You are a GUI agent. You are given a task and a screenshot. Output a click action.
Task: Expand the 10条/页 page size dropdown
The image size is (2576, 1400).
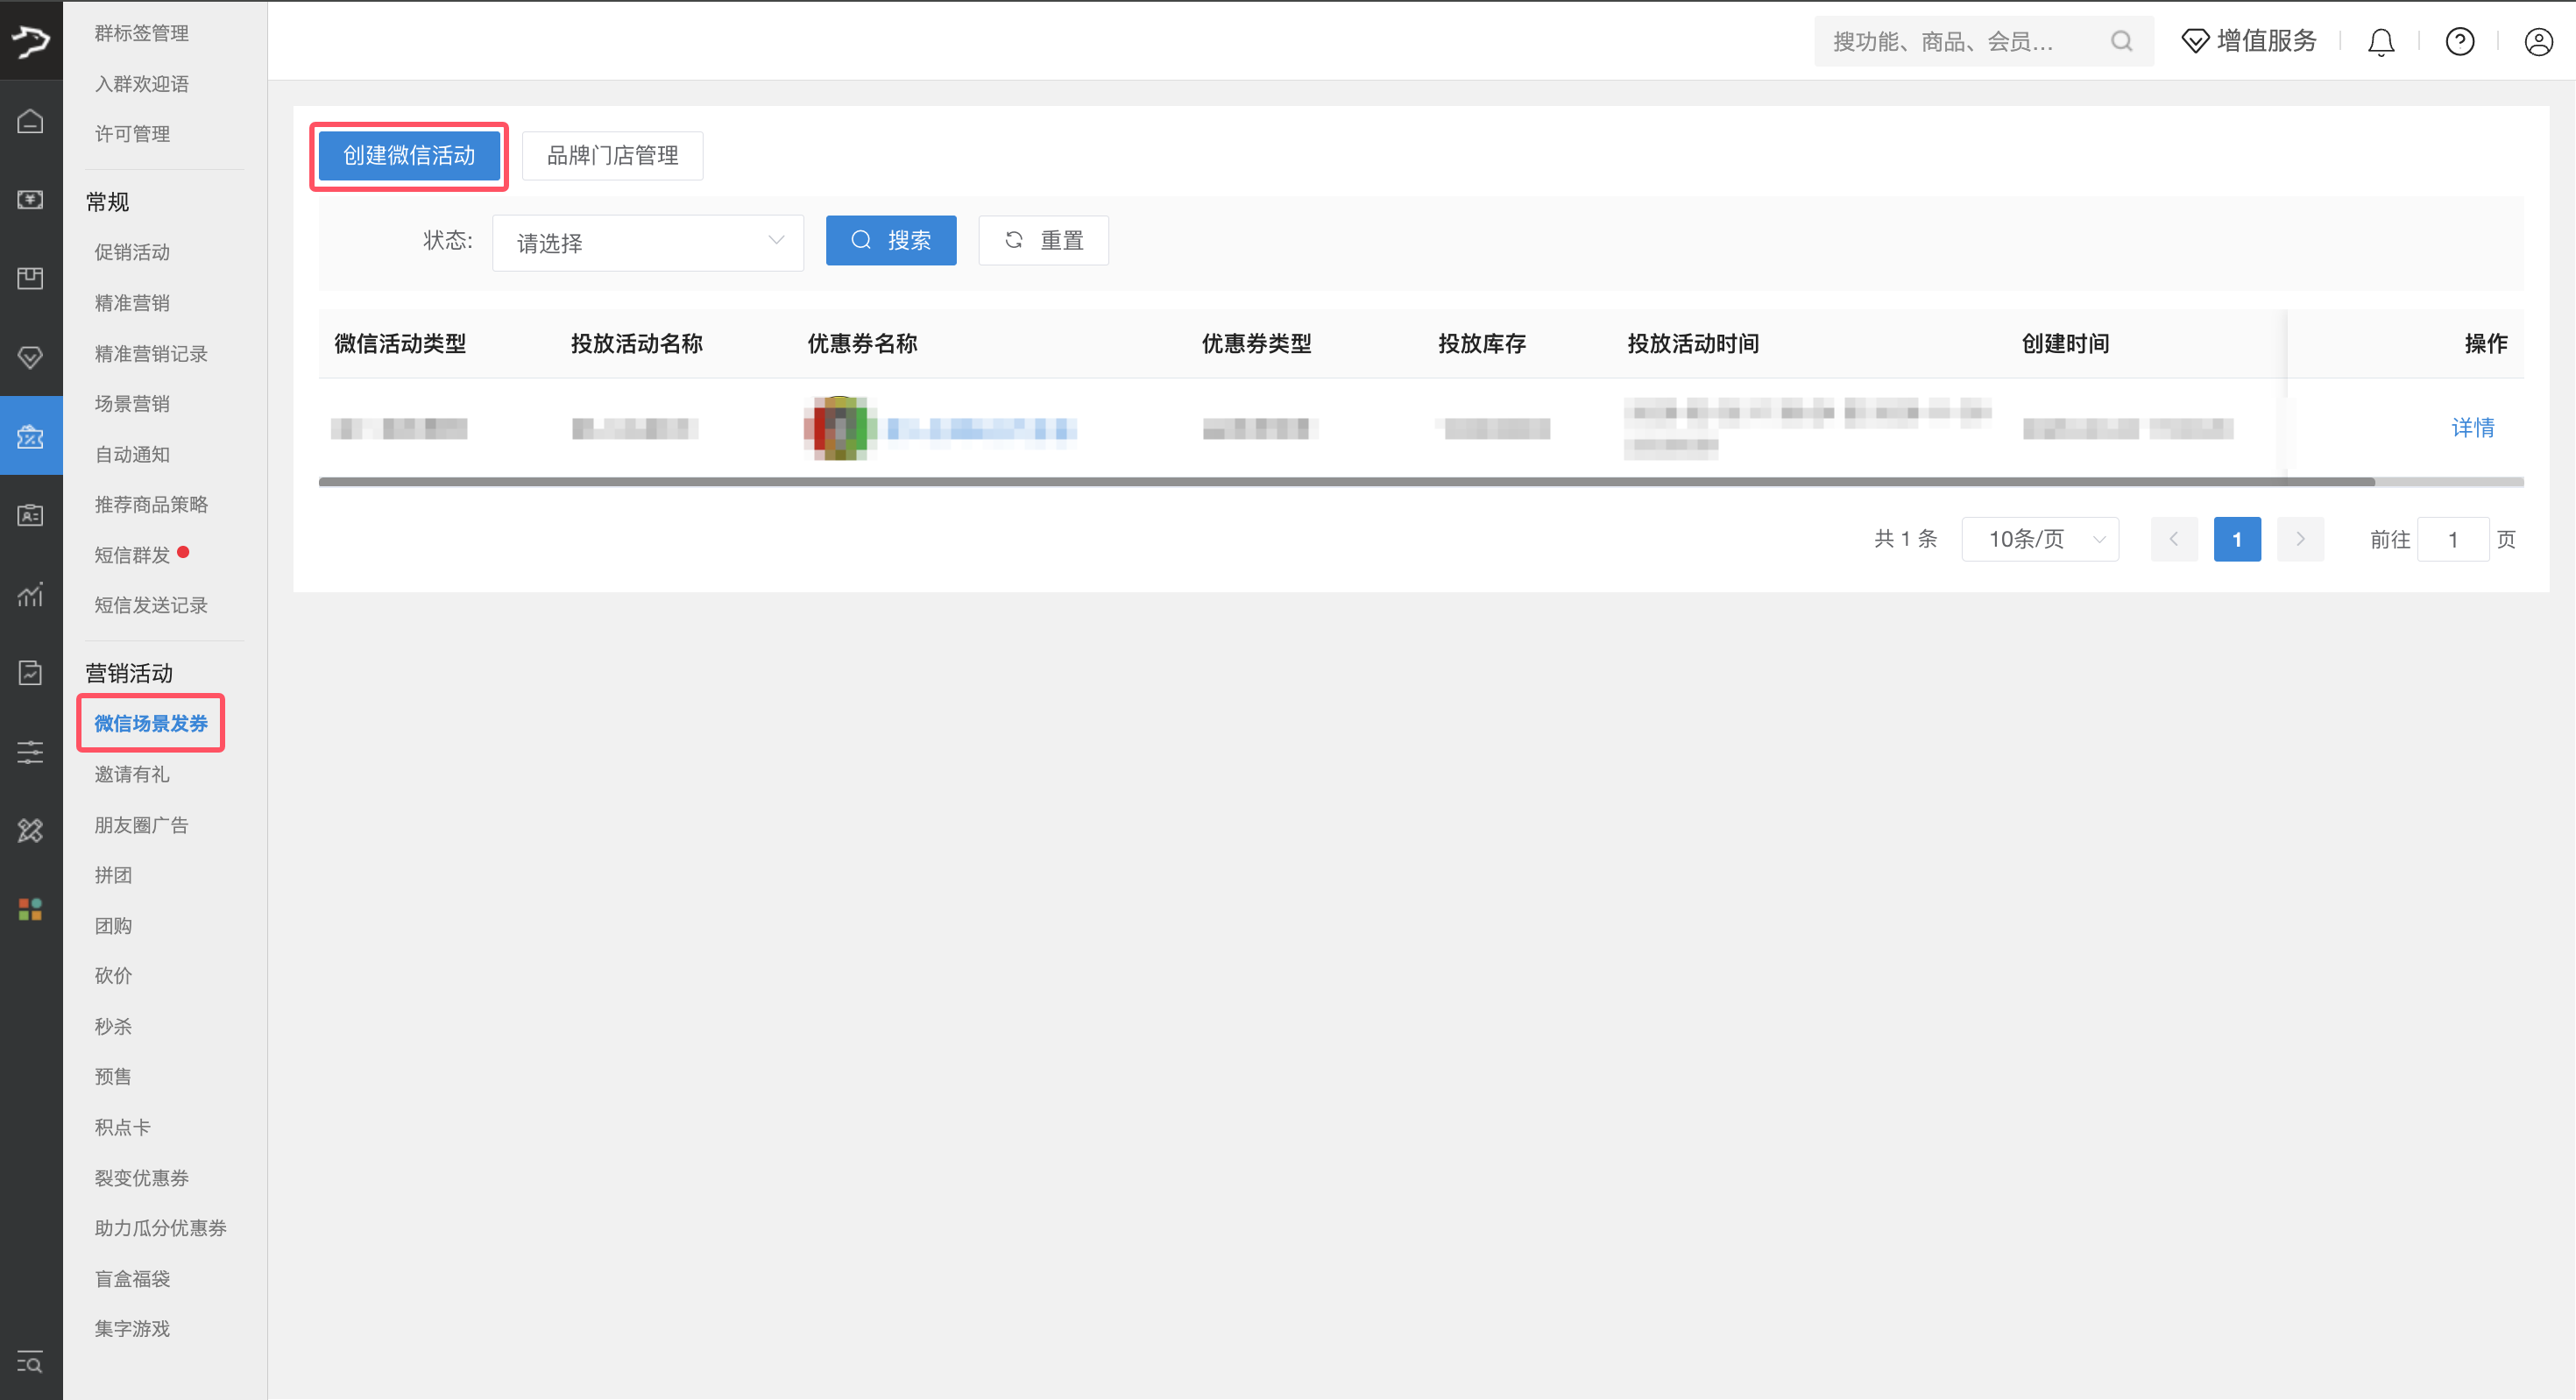(2039, 539)
